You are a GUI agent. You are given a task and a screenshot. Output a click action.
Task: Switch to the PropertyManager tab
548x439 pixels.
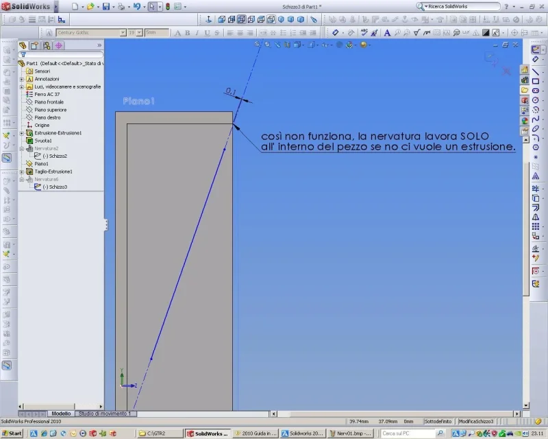pyautogui.click(x=34, y=45)
